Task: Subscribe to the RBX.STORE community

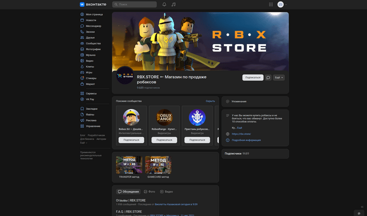Action: pos(253,78)
